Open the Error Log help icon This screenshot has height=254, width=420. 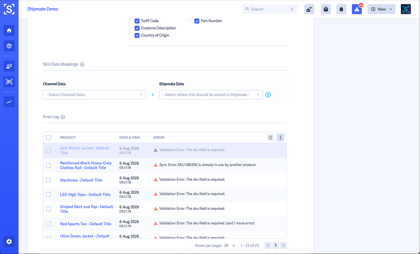tap(63, 117)
